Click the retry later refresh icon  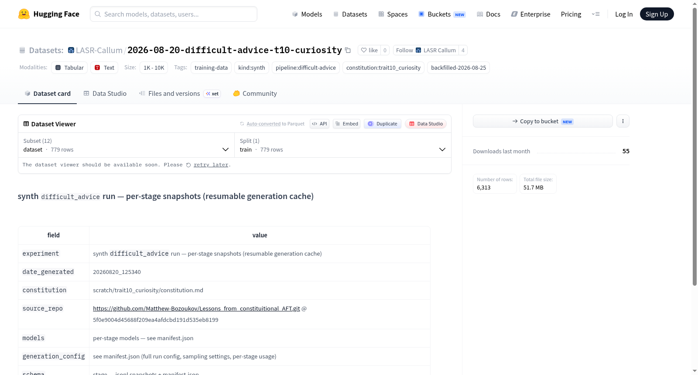tap(188, 165)
